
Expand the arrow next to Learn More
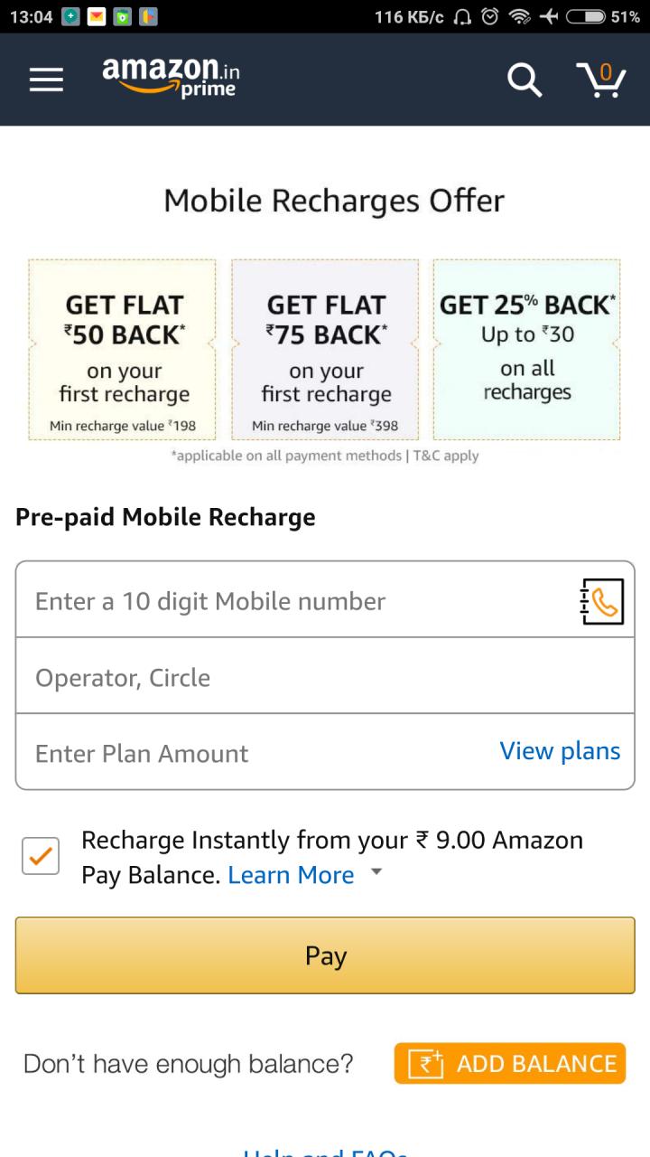pyautogui.click(x=377, y=872)
